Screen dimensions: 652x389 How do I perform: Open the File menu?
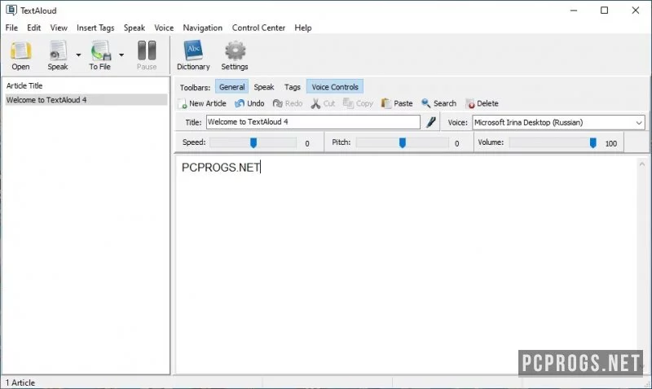pos(11,28)
